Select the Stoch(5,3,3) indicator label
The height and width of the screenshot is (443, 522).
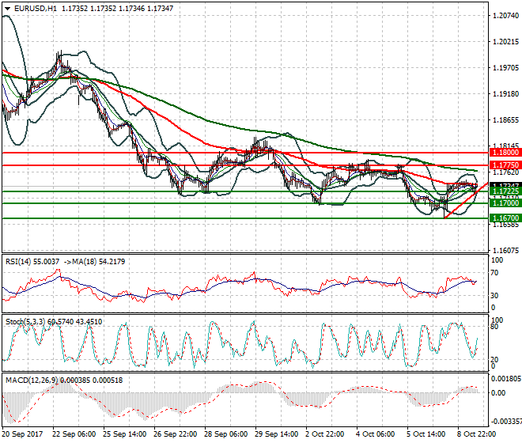tap(25, 323)
